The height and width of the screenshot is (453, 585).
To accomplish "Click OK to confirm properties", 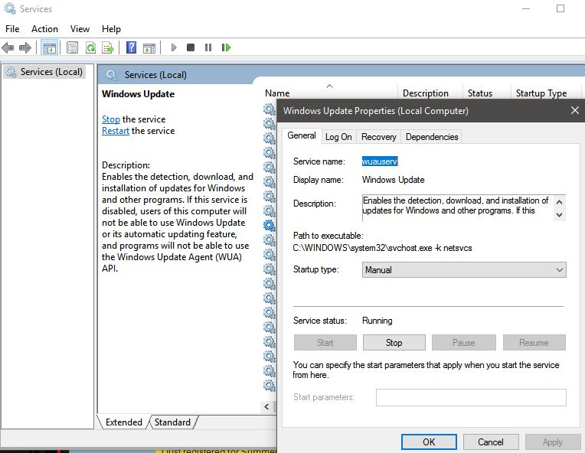I will [429, 442].
